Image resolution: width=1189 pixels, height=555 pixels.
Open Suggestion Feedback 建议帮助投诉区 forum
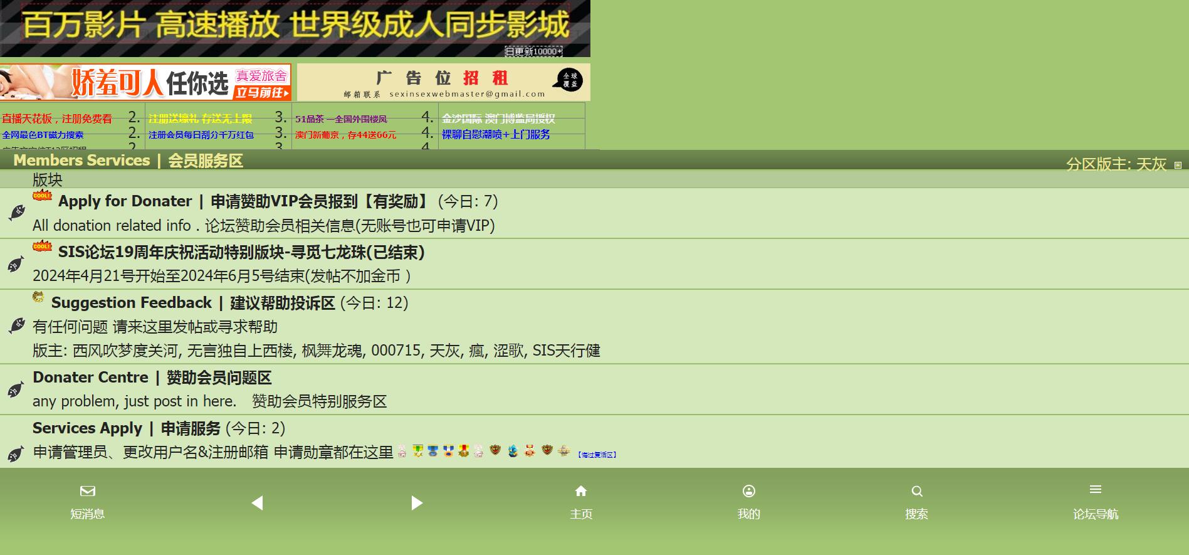coord(193,303)
